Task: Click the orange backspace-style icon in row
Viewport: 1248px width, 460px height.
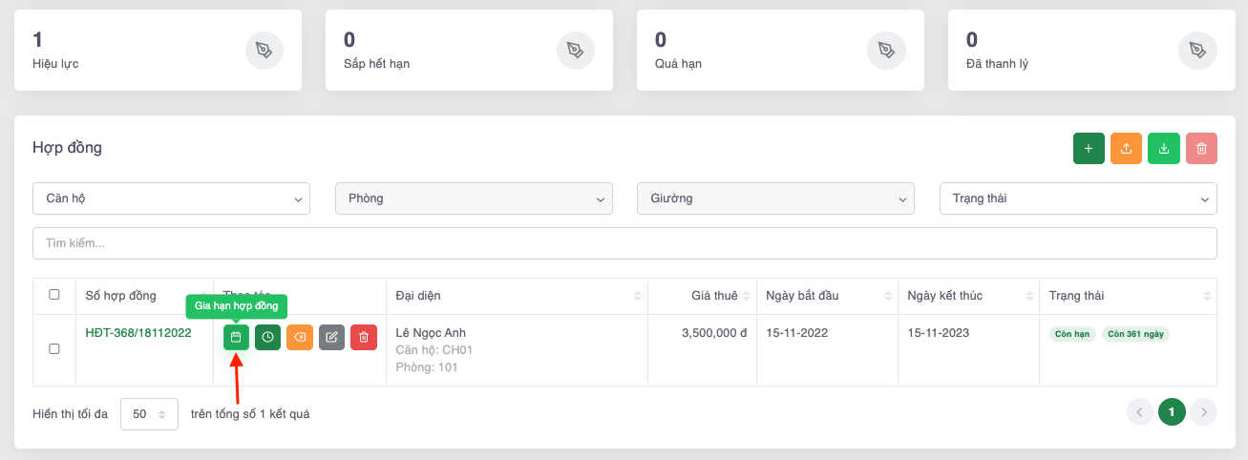Action: point(300,337)
